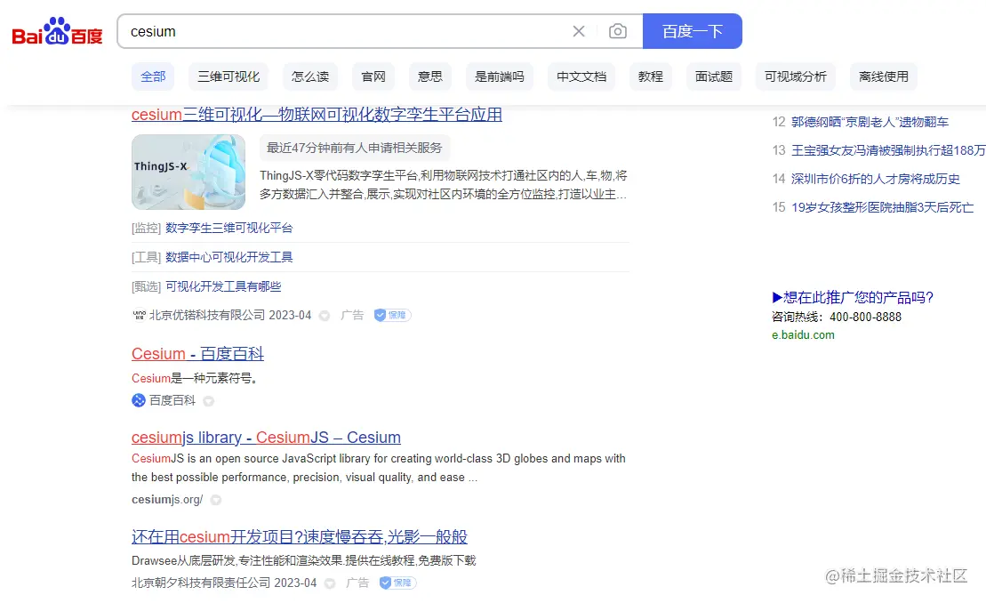Open feedback options circle next to 百度百科 icon

coord(207,400)
